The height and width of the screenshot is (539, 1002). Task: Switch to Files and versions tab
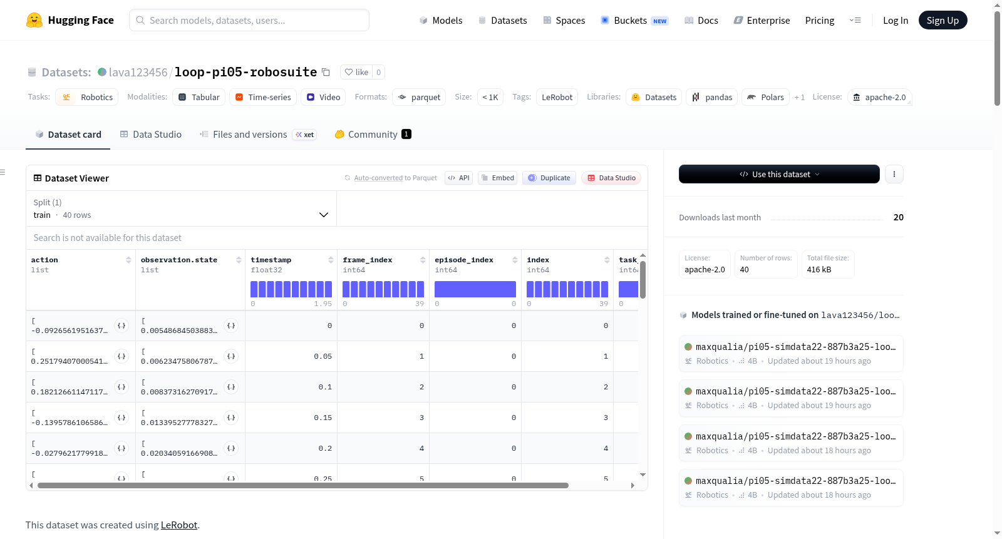[258, 134]
